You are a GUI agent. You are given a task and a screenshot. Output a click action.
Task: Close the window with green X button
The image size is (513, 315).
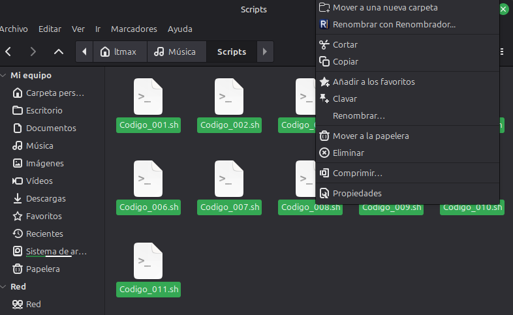504,10
